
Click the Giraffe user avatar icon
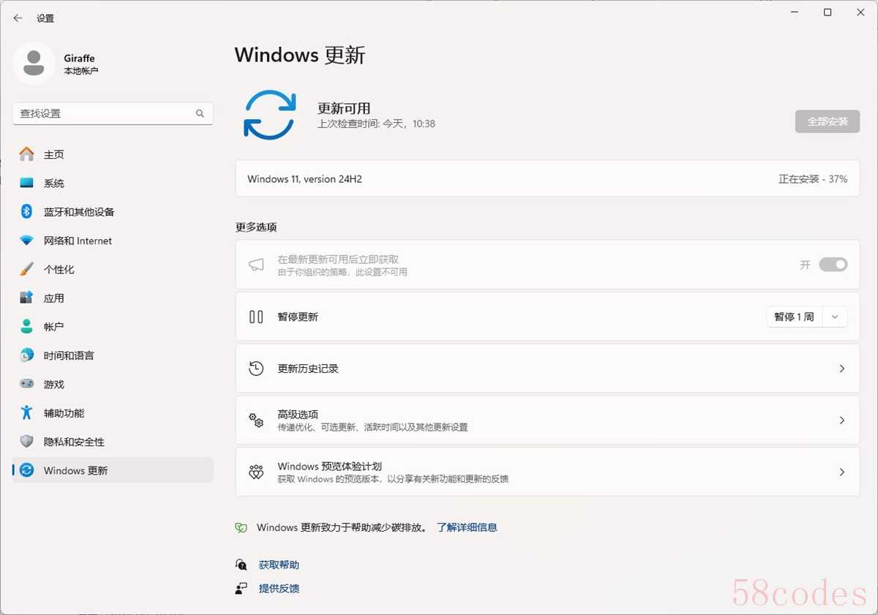pyautogui.click(x=34, y=64)
